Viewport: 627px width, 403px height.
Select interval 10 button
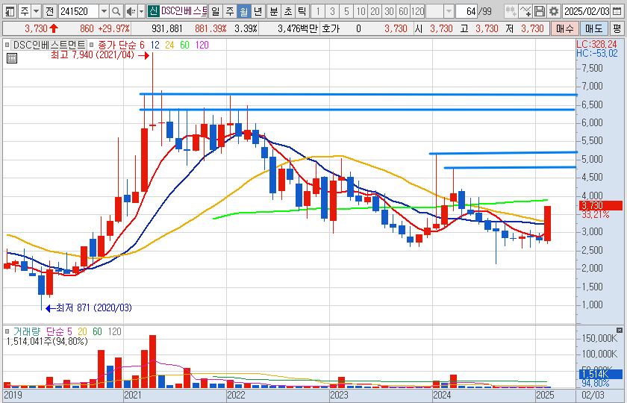pyautogui.click(x=361, y=11)
